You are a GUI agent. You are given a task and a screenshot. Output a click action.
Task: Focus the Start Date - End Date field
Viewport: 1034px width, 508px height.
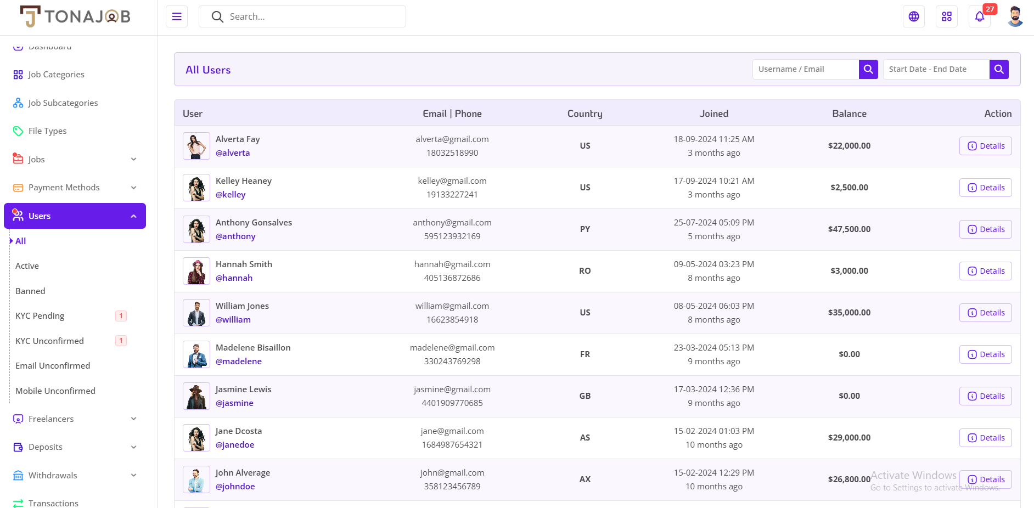[936, 69]
